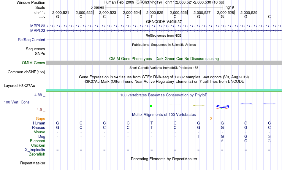Image resolution: width=282 pixels, height=170 pixels.
Task: Click the Zebrafish species label
Action: 37,154
